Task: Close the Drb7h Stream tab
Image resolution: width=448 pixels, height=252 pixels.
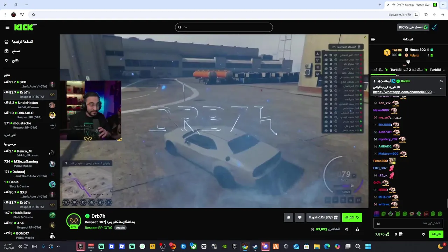Action: [388, 5]
